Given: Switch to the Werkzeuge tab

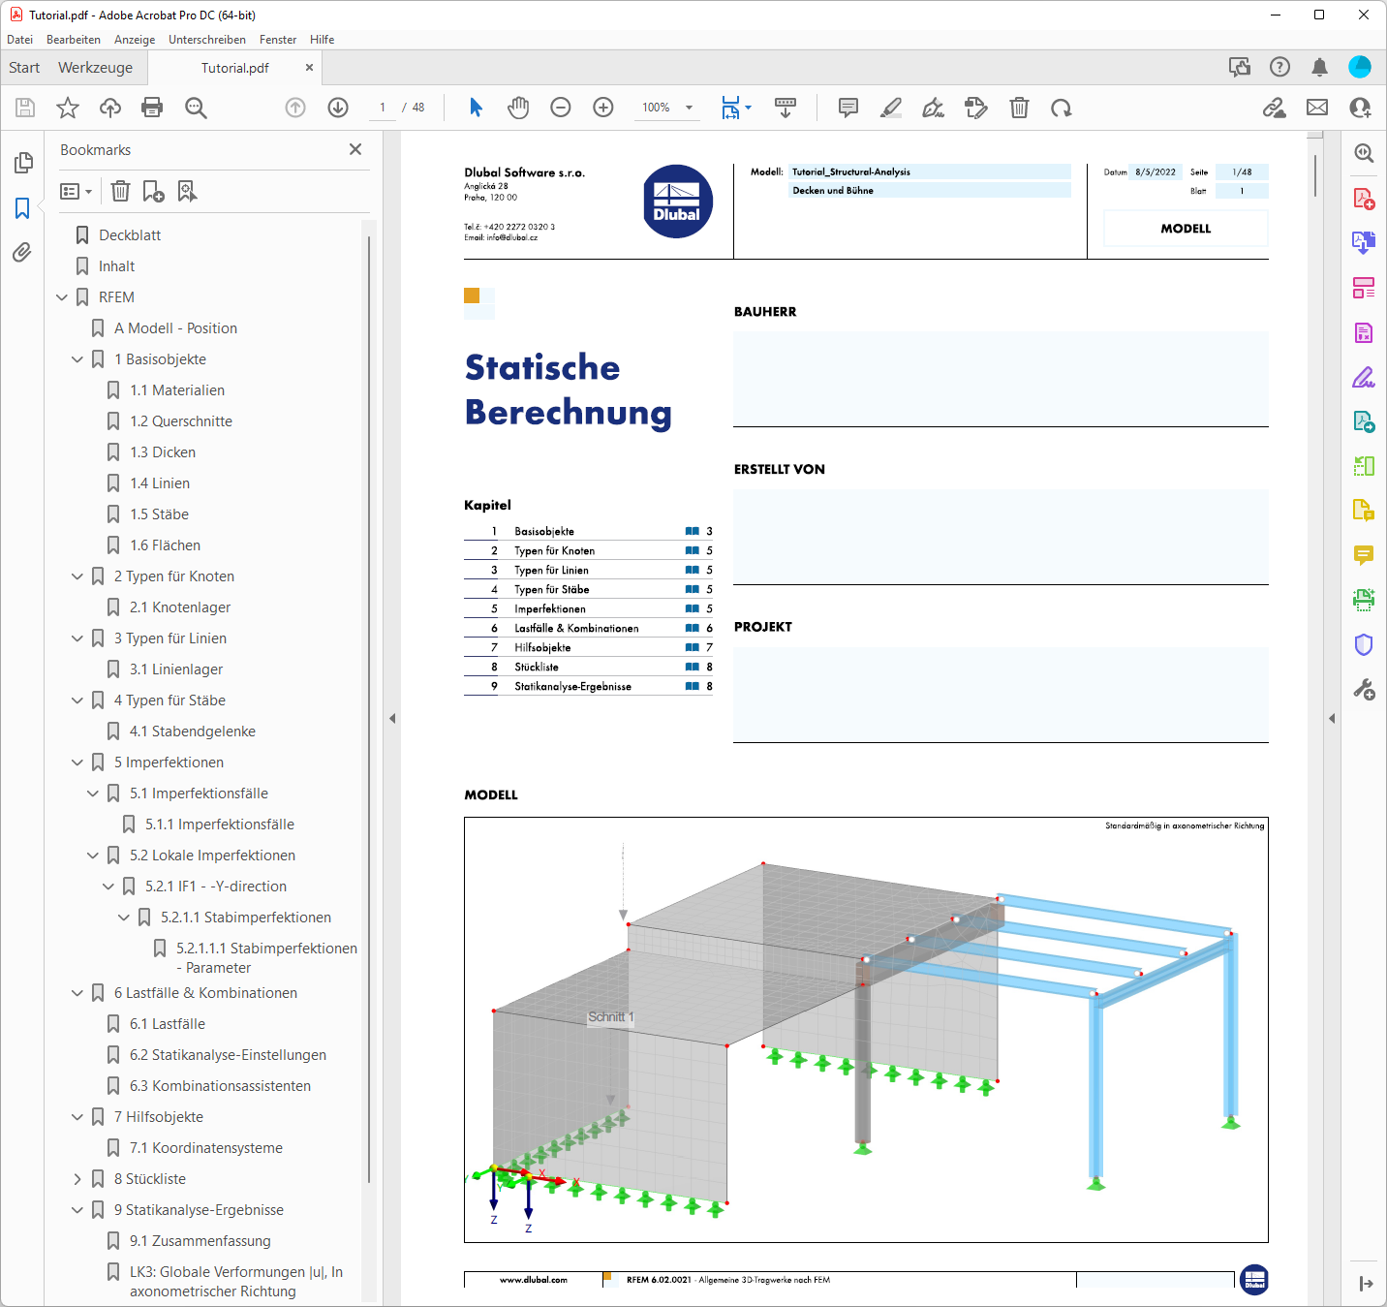Looking at the screenshot, I should pos(95,68).
